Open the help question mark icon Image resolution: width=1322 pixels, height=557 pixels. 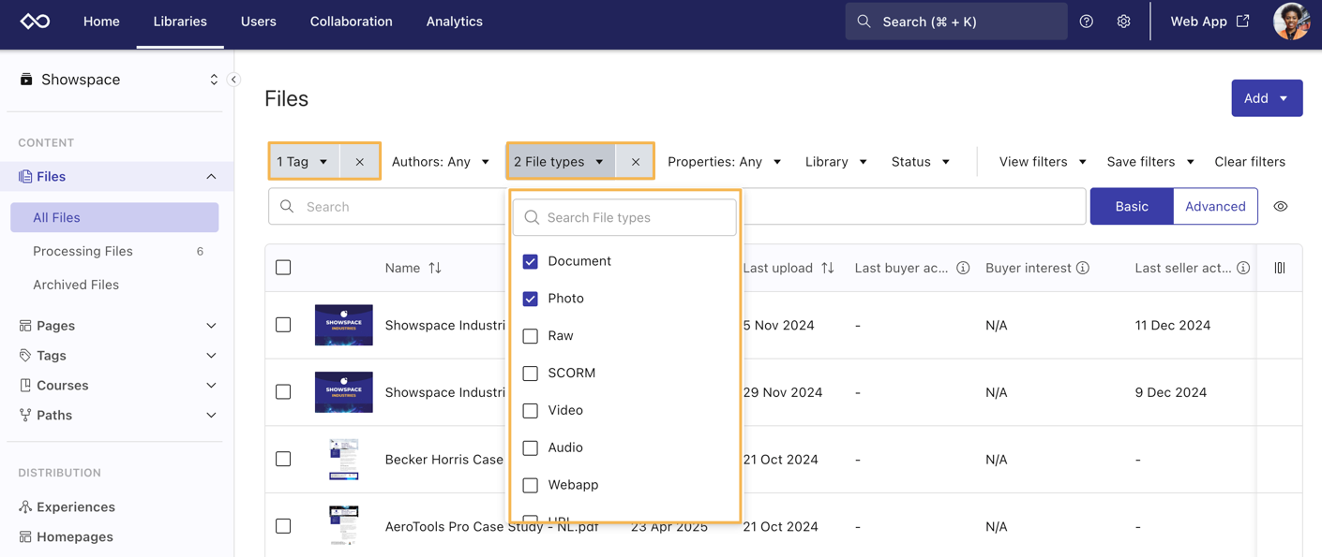coord(1086,22)
